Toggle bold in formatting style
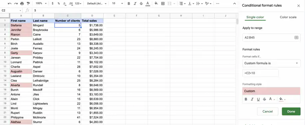305x125 pixels. (x=246, y=99)
